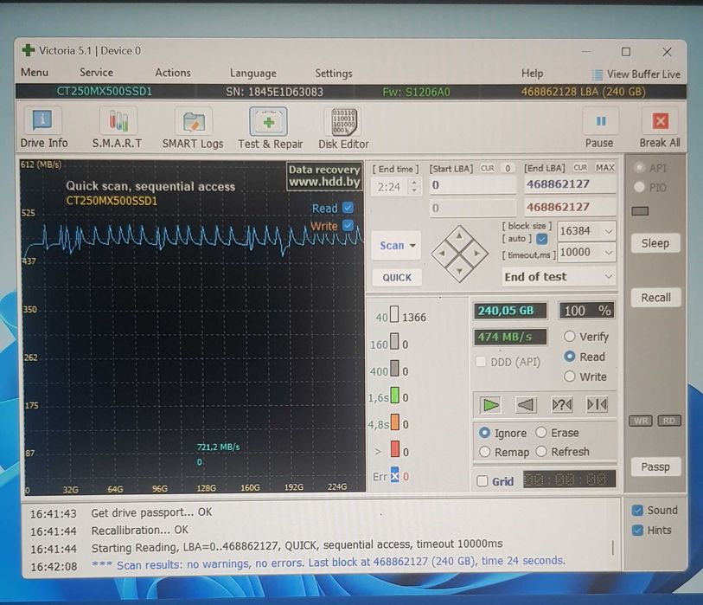Open the Menu menu
This screenshot has width=703, height=605.
pos(35,72)
